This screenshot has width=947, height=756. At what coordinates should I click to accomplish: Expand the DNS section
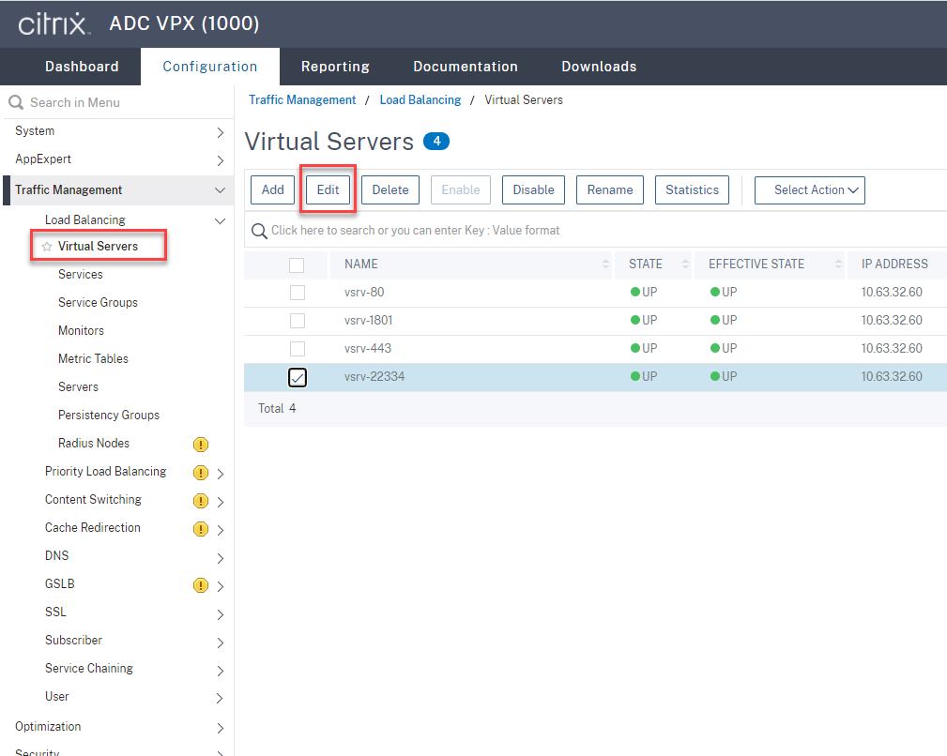220,556
